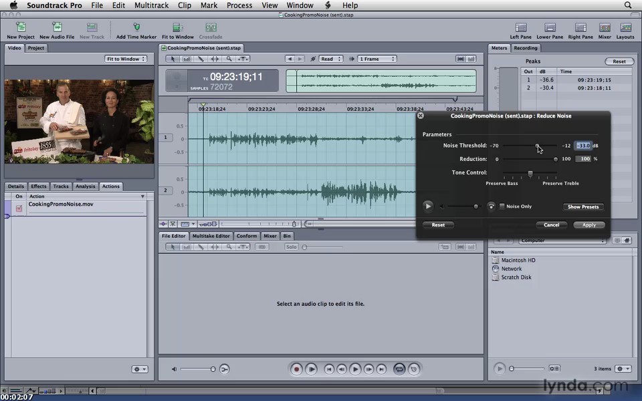Switch to the Analysis tab
The image size is (642, 401).
pyautogui.click(x=85, y=186)
